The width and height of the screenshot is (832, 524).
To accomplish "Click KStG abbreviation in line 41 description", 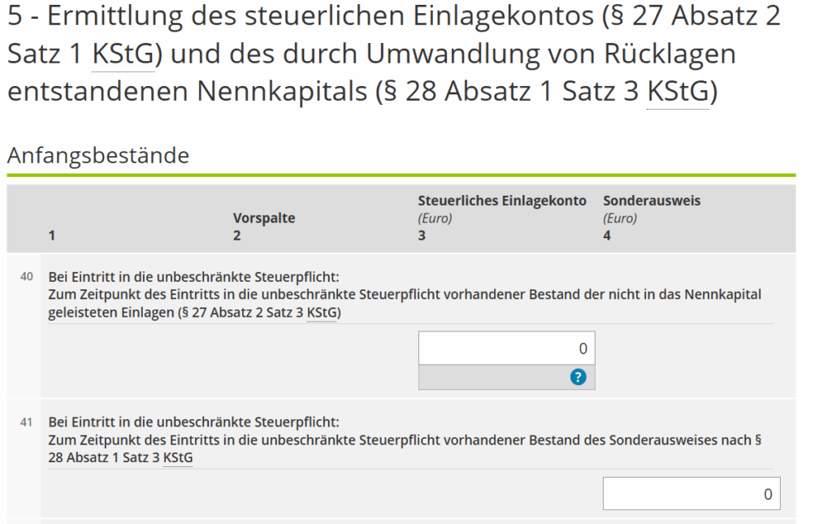I will (178, 458).
